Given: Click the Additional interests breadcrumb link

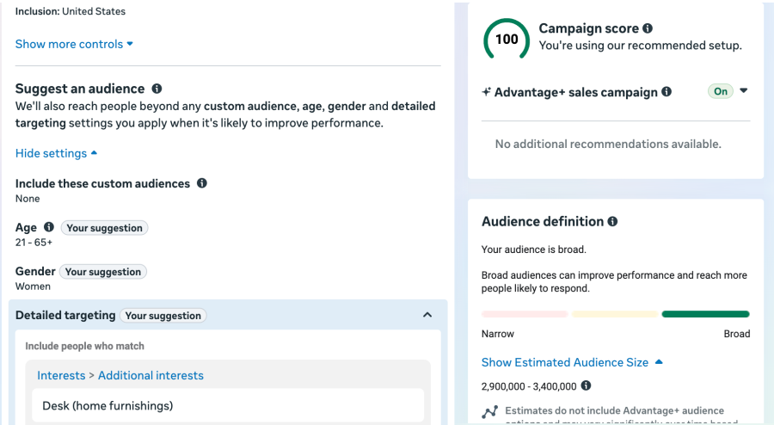Looking at the screenshot, I should point(150,375).
